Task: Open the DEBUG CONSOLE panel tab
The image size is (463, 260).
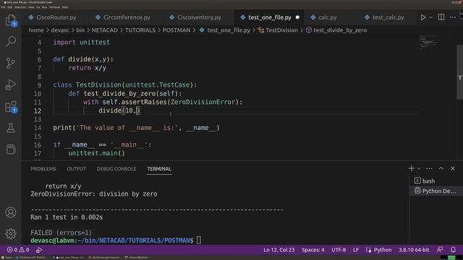Action: tap(116, 169)
